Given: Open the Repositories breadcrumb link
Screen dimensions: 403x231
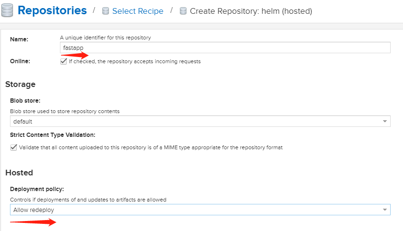Looking at the screenshot, I should click(52, 10).
